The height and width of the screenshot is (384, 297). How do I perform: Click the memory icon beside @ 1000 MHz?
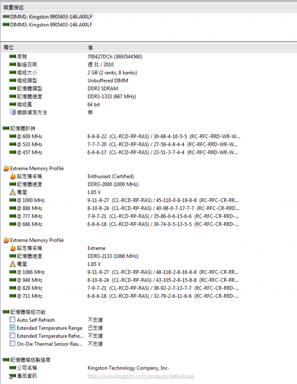coord(13,200)
